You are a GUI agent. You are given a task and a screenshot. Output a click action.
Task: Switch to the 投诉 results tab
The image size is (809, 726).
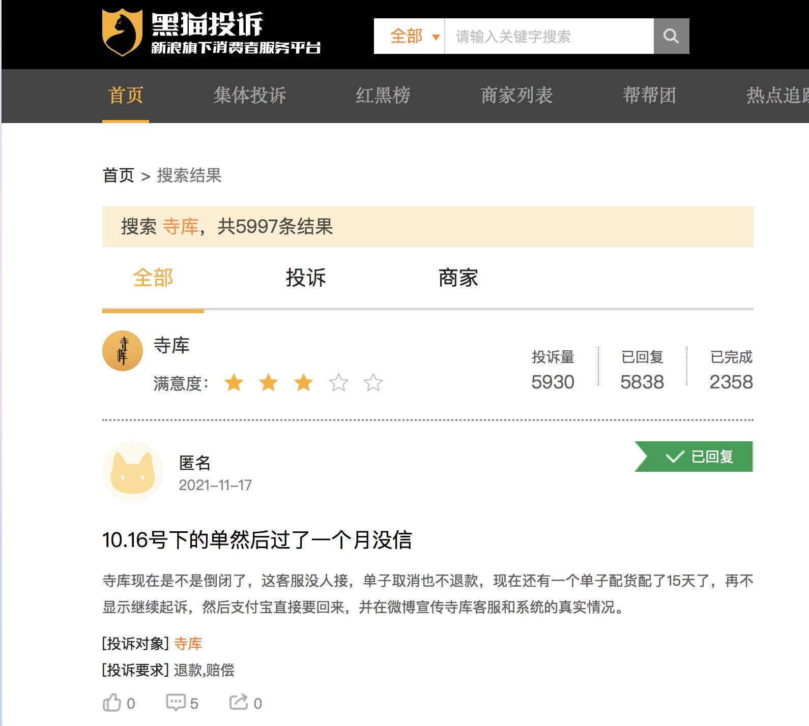tap(306, 278)
